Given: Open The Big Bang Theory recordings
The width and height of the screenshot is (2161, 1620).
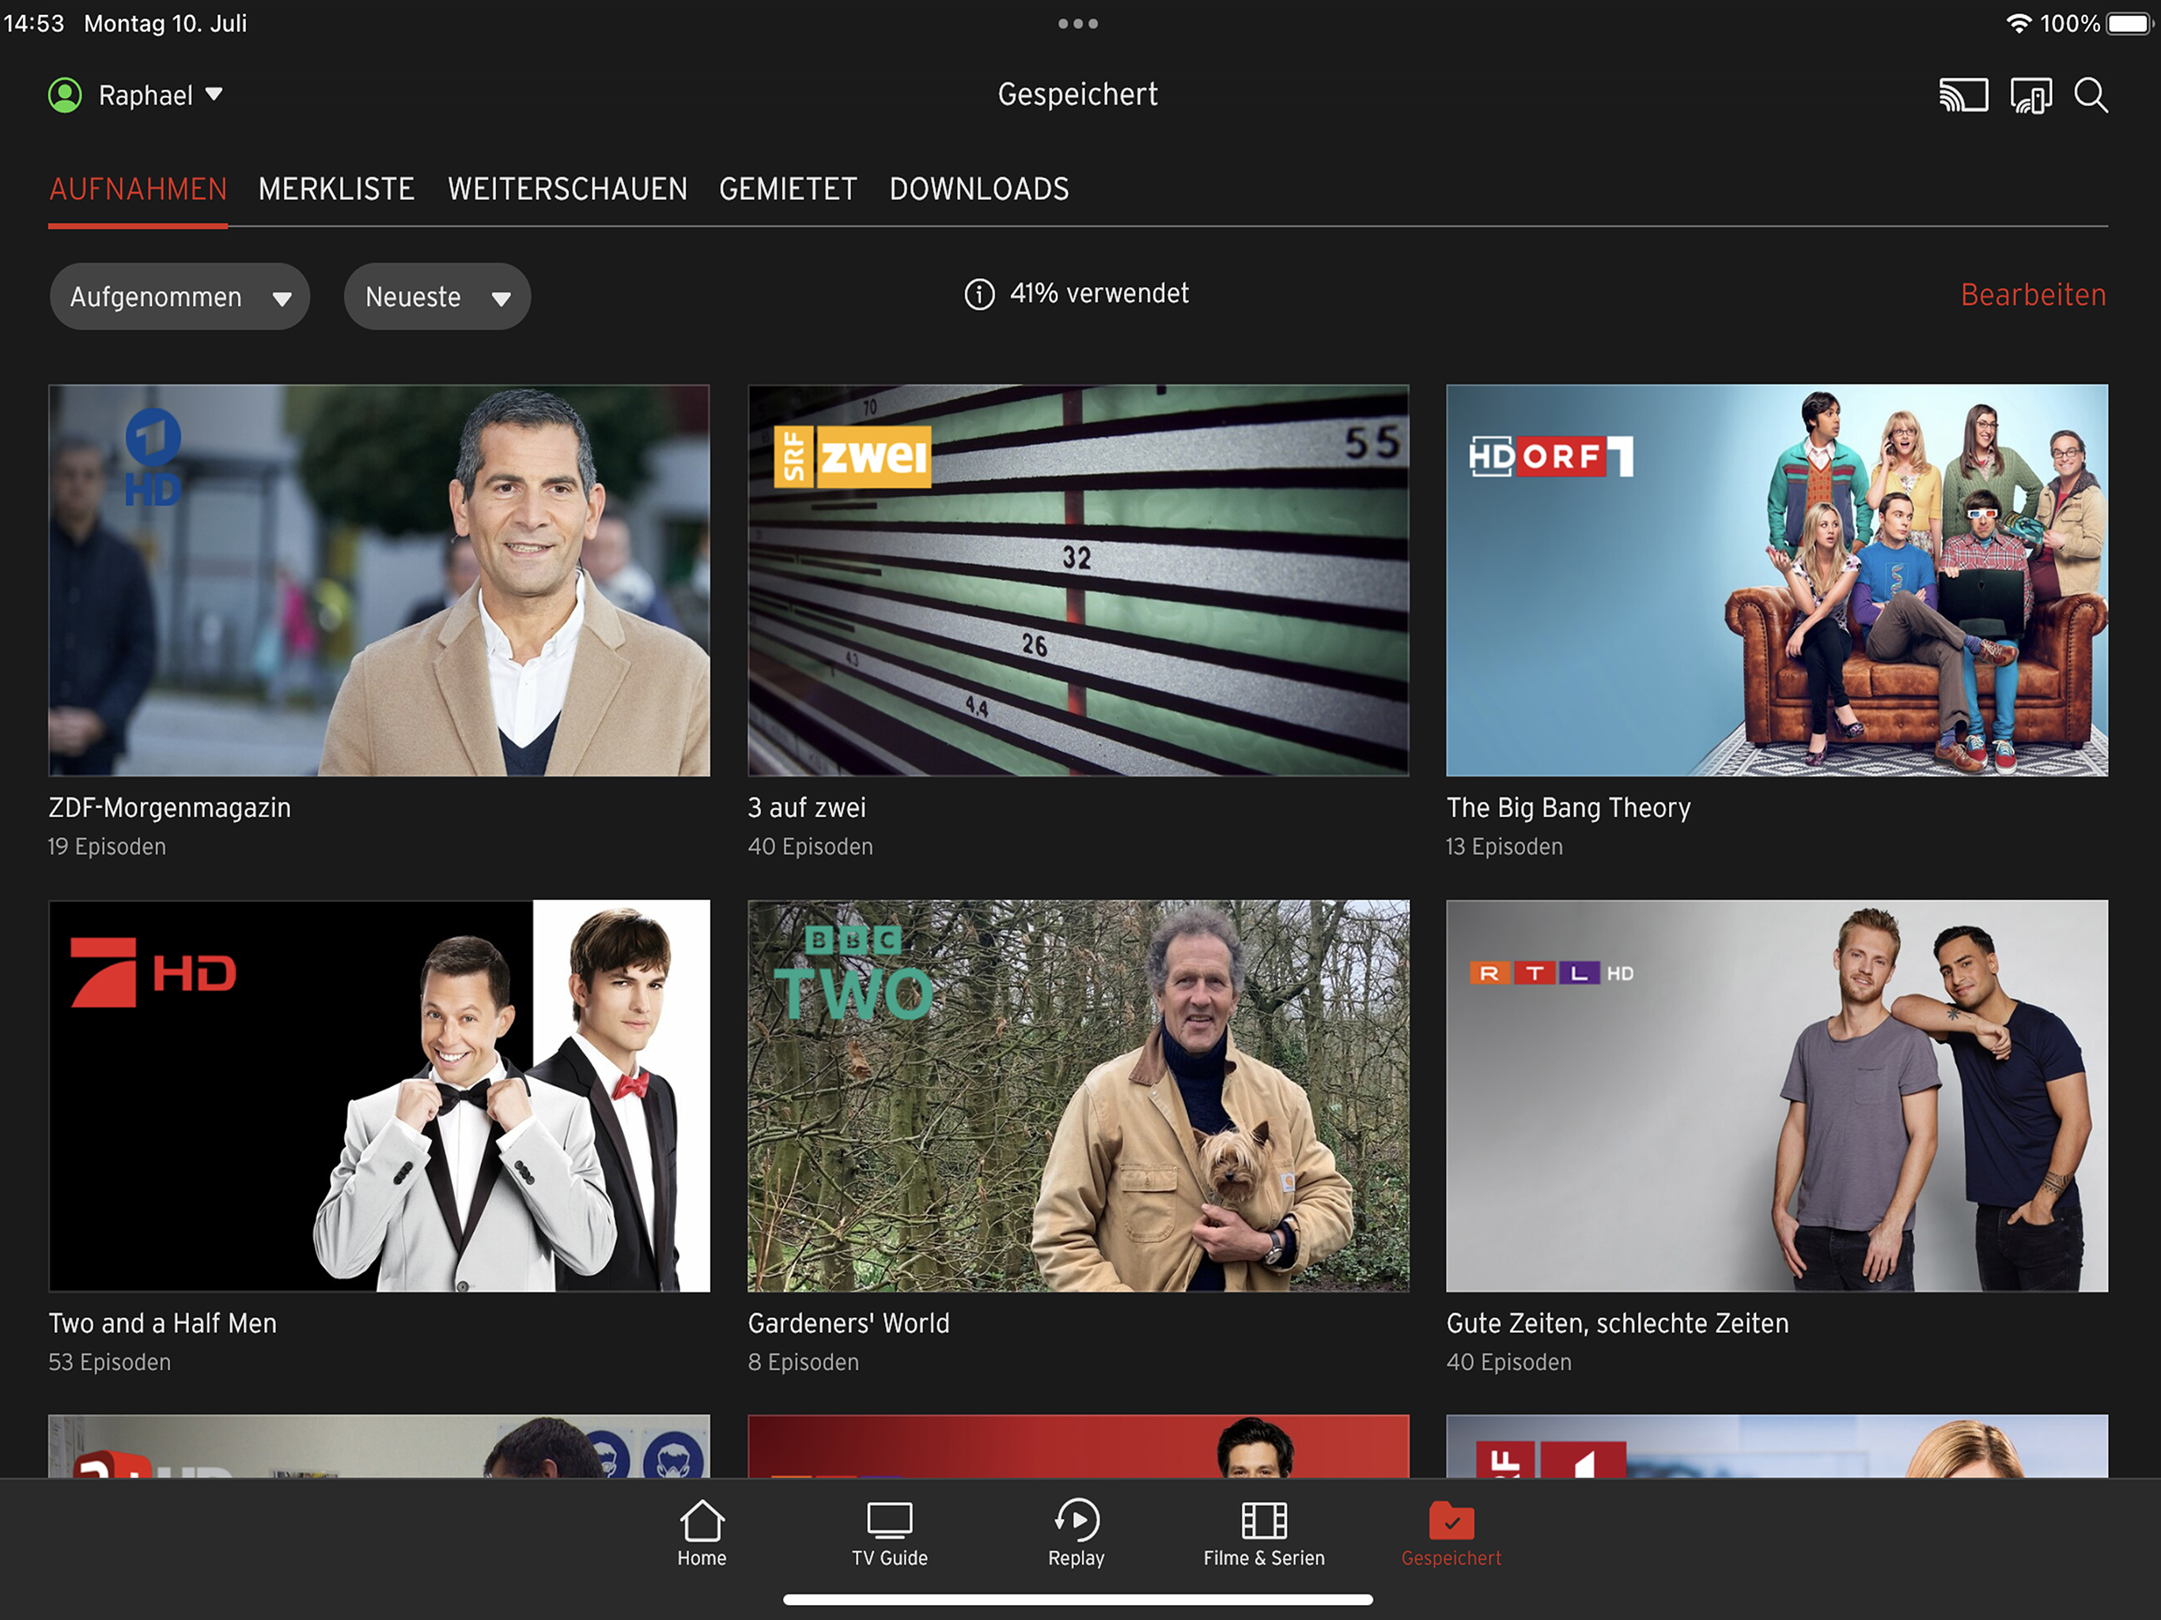Looking at the screenshot, I should 1776,581.
